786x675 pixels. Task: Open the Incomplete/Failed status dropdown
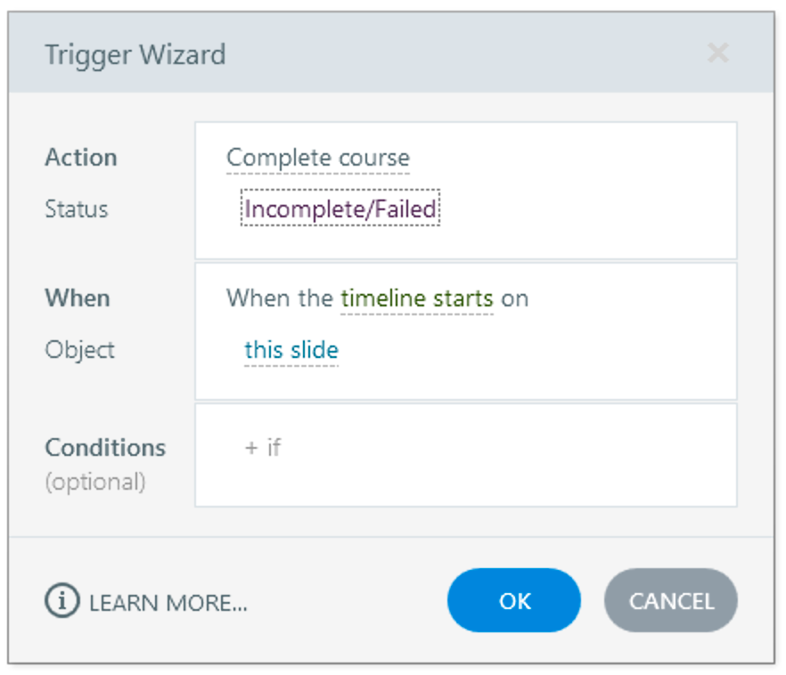click(x=340, y=209)
